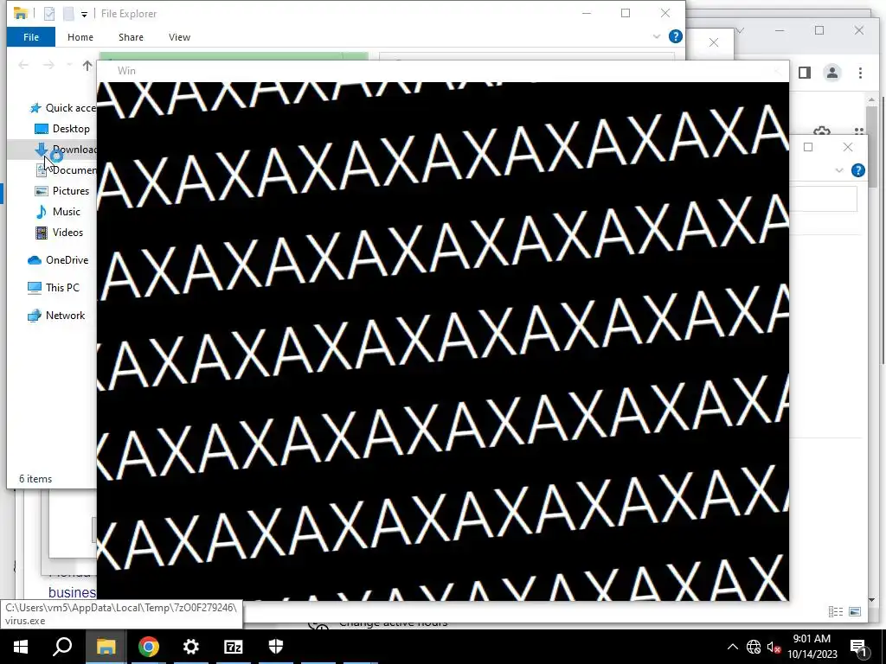
Task: Click the network globe tray icon
Action: tap(754, 647)
